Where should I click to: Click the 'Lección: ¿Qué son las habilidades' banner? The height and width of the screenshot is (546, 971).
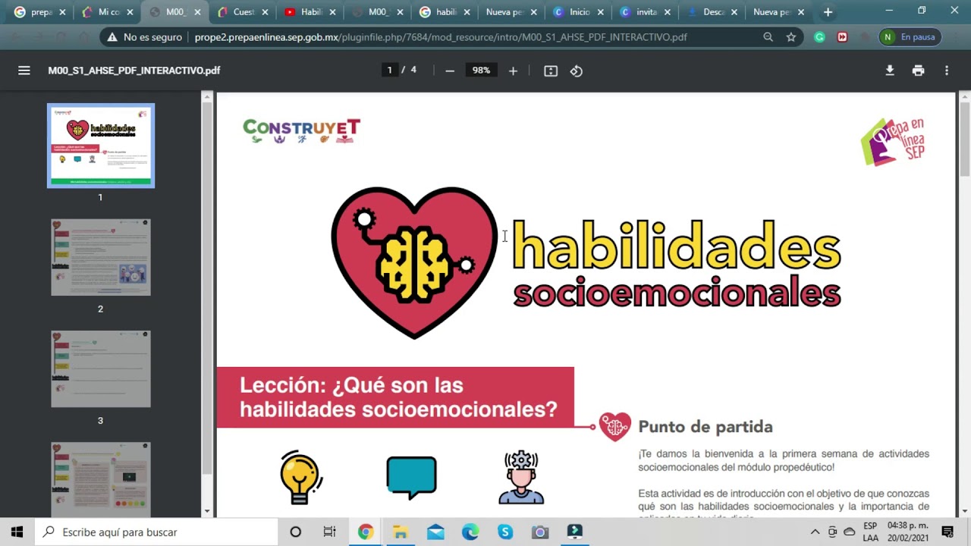395,397
